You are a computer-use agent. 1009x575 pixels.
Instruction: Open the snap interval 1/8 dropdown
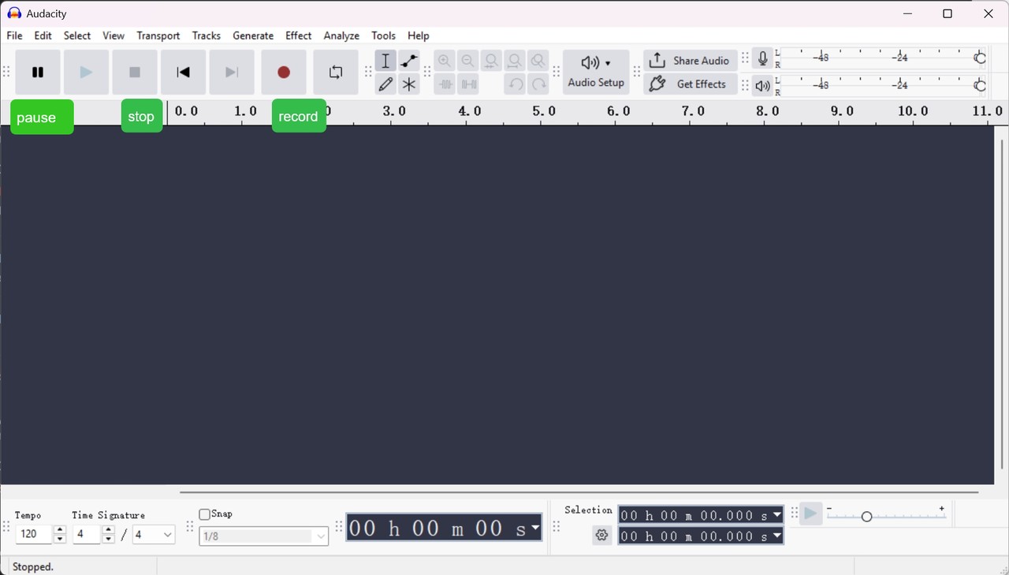322,536
